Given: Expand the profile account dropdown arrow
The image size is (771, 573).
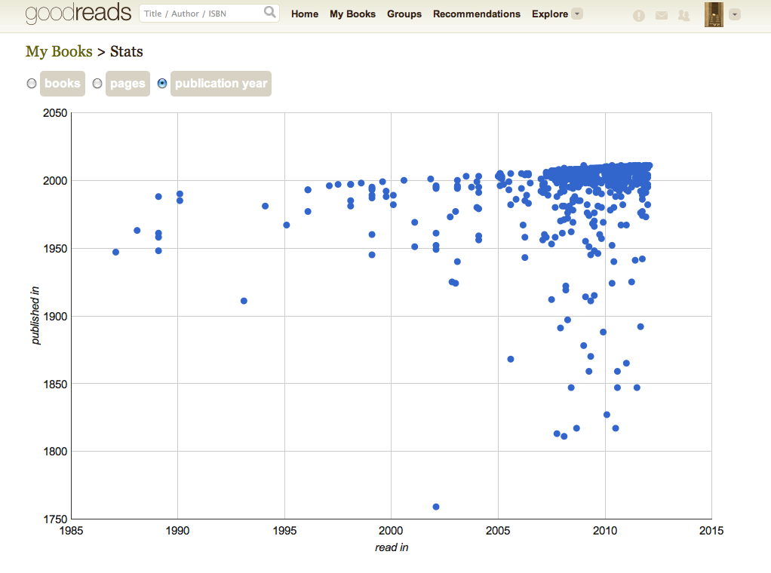Looking at the screenshot, I should coord(735,14).
